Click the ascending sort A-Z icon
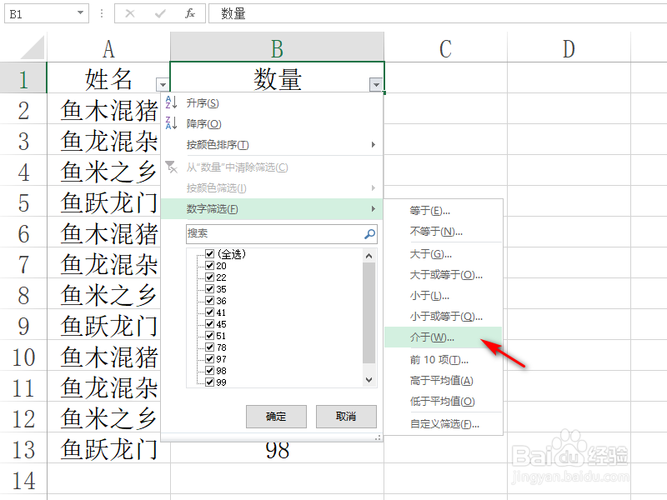The height and width of the screenshot is (500, 667). (171, 102)
